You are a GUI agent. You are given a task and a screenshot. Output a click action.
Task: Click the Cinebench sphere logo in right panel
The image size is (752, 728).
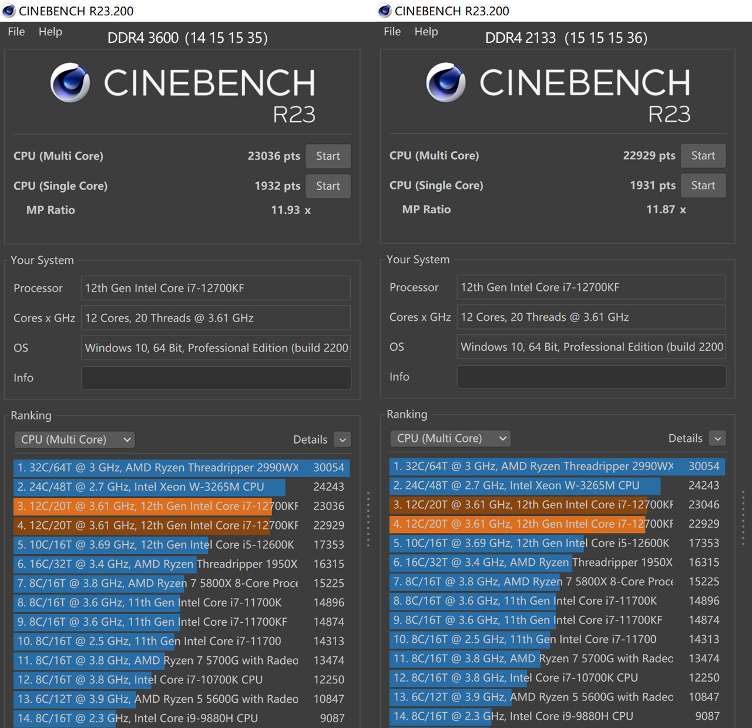pyautogui.click(x=446, y=83)
